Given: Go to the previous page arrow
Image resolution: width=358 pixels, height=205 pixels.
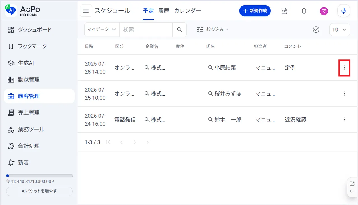Looking at the screenshot, I should pyautogui.click(x=121, y=142).
